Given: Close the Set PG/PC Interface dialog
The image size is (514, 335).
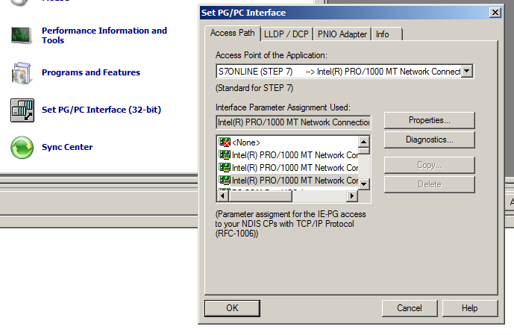Looking at the screenshot, I should [x=495, y=13].
